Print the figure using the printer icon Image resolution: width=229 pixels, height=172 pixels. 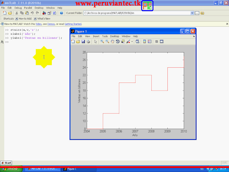coord(88,42)
